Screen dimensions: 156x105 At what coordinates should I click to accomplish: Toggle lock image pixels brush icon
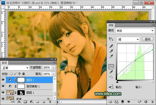(15, 74)
